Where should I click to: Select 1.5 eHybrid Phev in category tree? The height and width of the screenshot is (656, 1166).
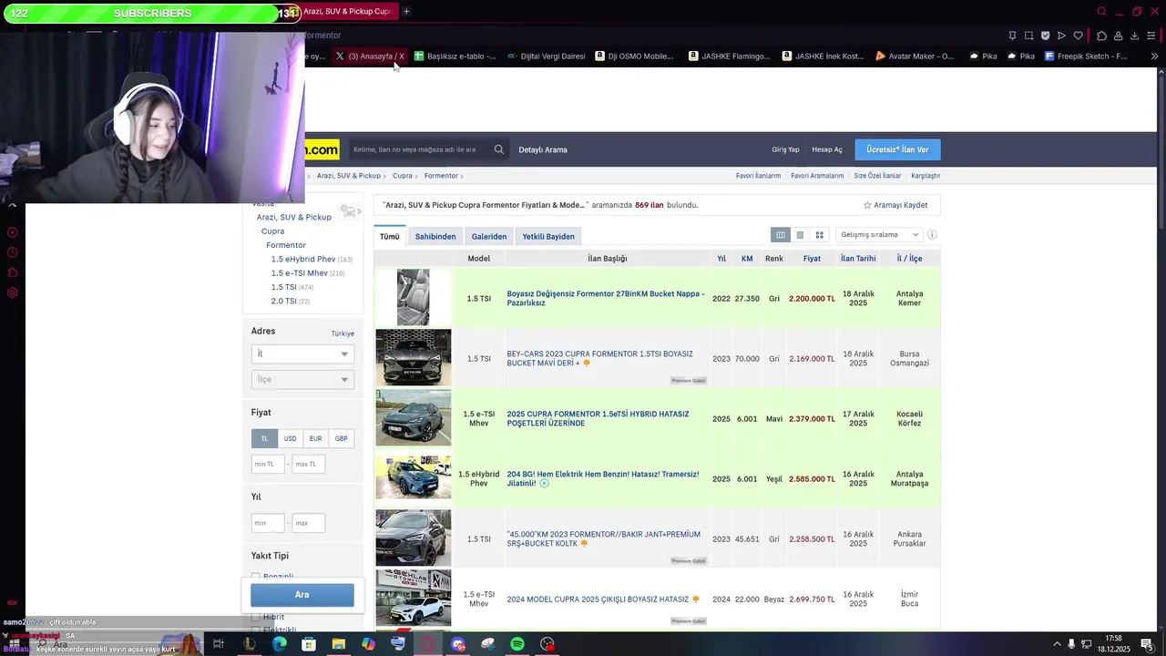[x=303, y=260]
